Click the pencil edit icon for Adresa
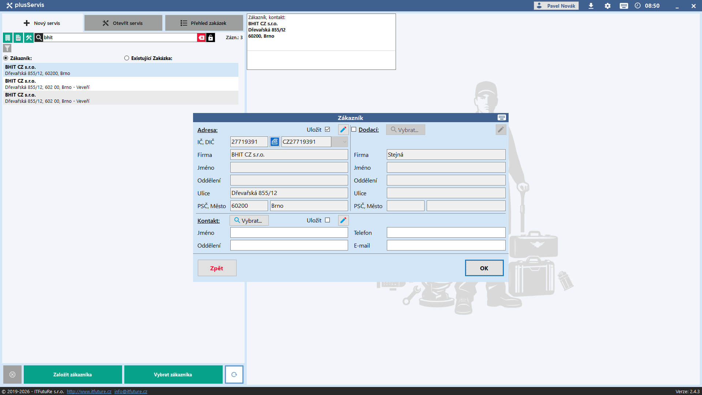This screenshot has width=702, height=395. (x=343, y=129)
